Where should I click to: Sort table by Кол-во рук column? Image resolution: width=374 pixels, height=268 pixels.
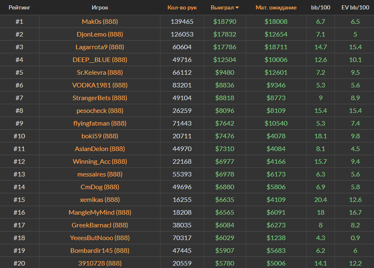[x=182, y=7]
